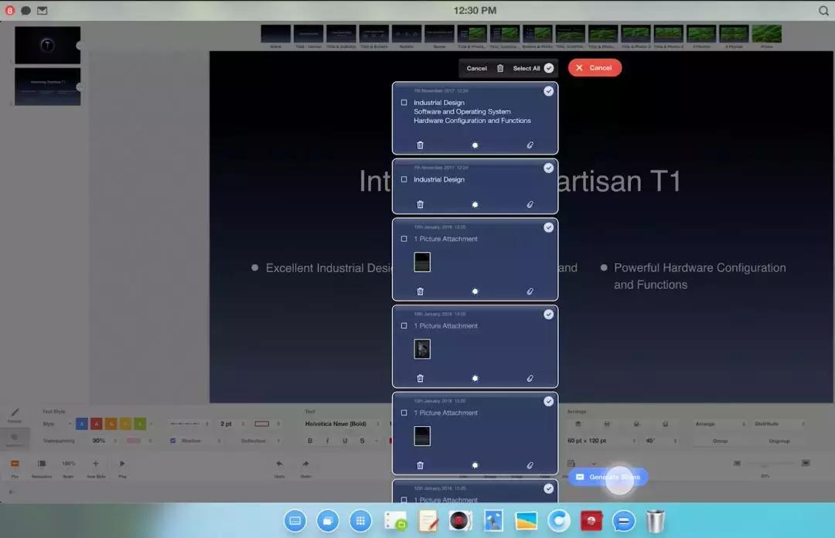Expand the Distribute dropdown
Screen dimensions: 835x538
[779, 424]
